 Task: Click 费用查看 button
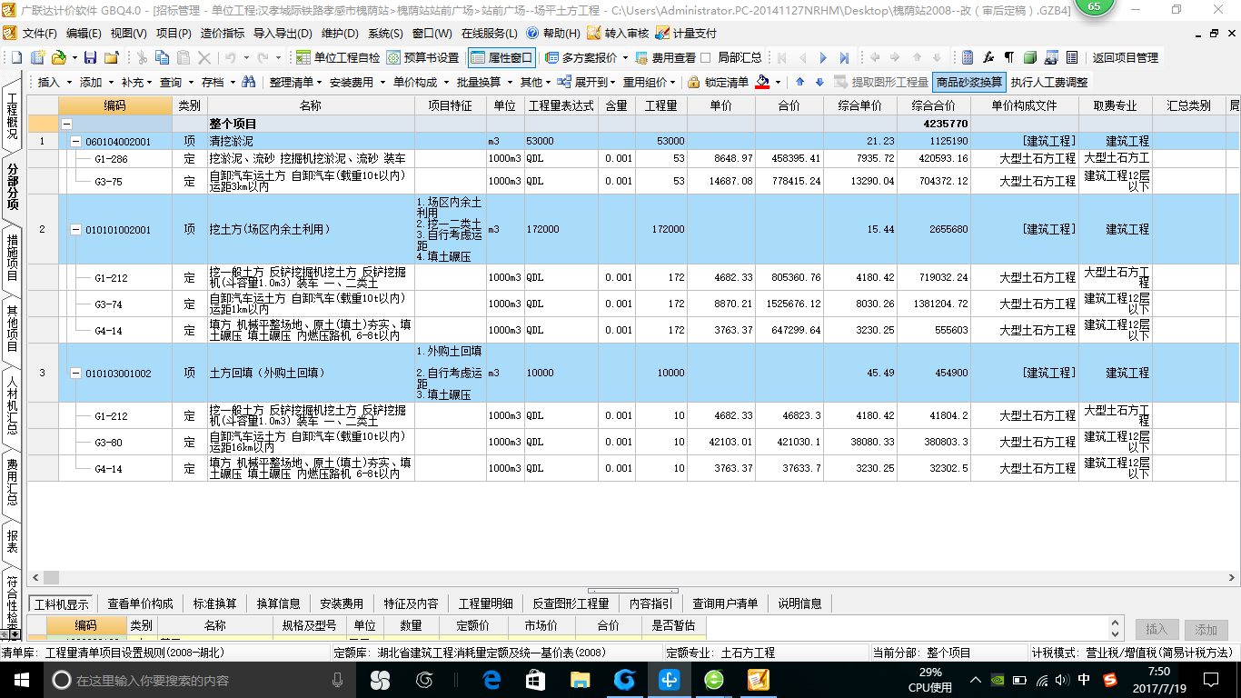coord(665,57)
